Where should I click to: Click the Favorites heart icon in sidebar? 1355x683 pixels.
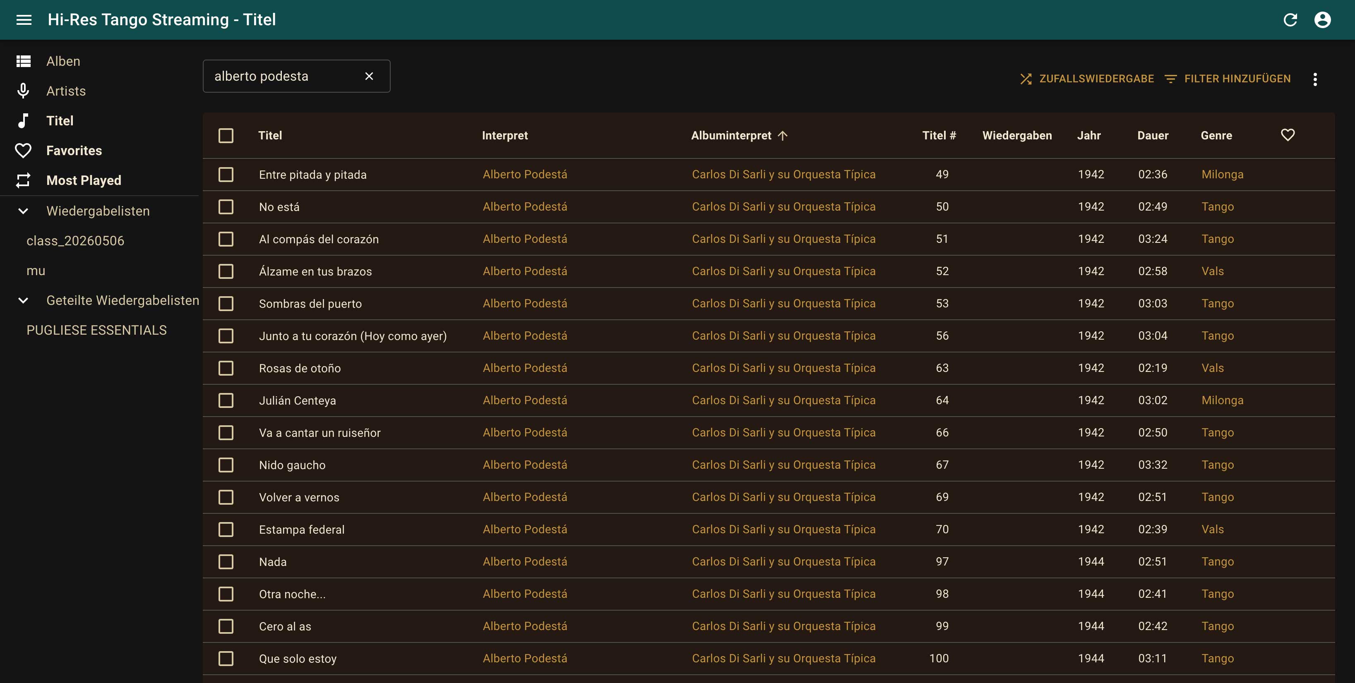click(x=23, y=151)
